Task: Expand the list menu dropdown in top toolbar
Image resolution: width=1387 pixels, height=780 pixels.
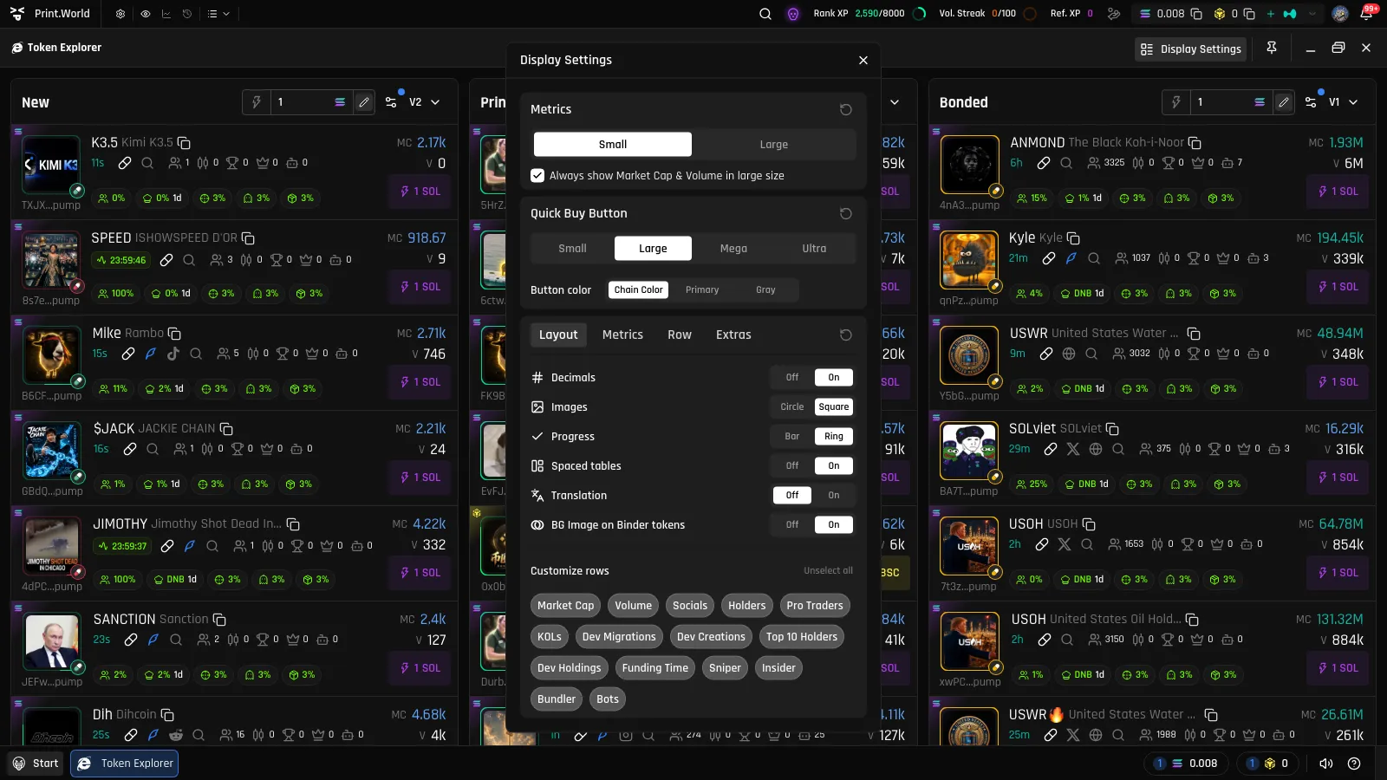Action: [x=218, y=14]
